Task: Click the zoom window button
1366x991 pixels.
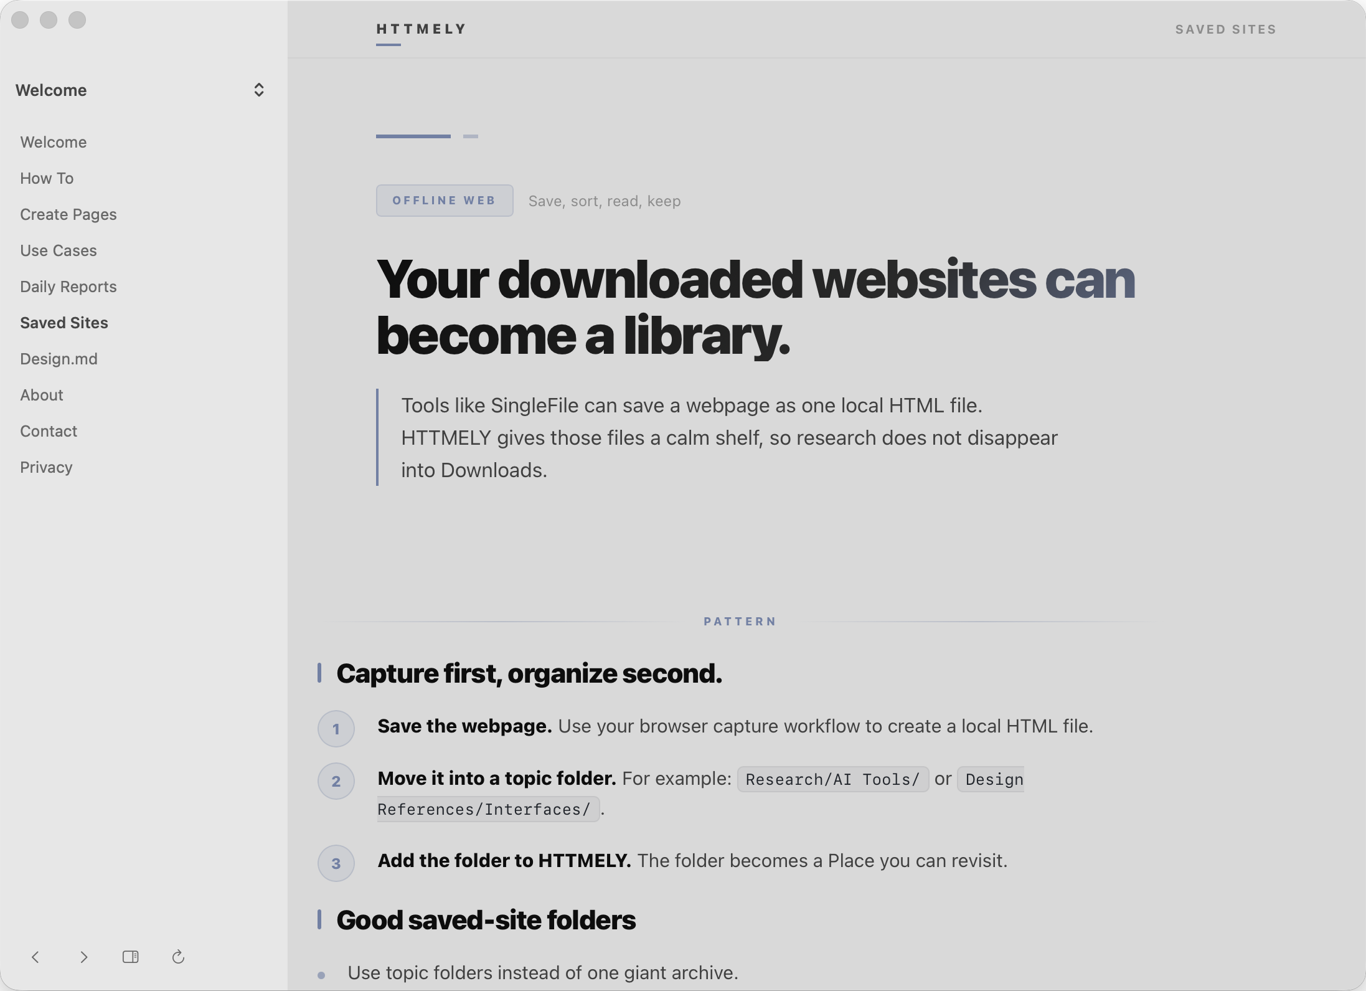Action: pos(77,20)
